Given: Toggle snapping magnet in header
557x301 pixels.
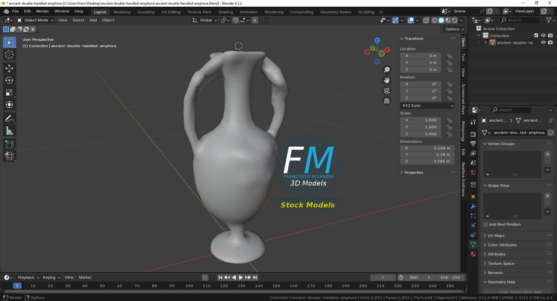Looking at the screenshot, I should [x=236, y=20].
